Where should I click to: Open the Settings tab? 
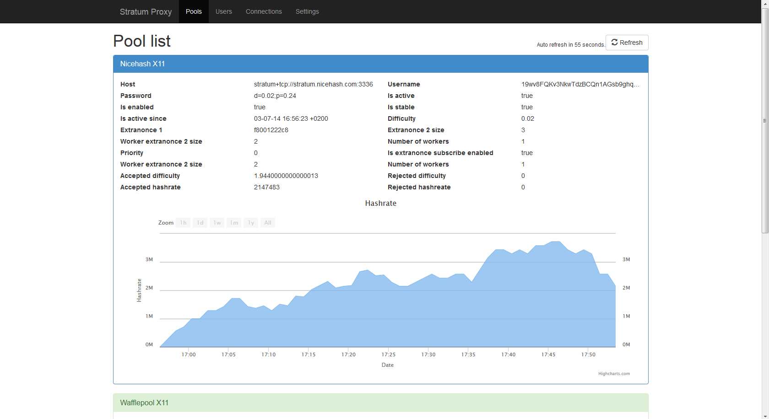point(307,11)
